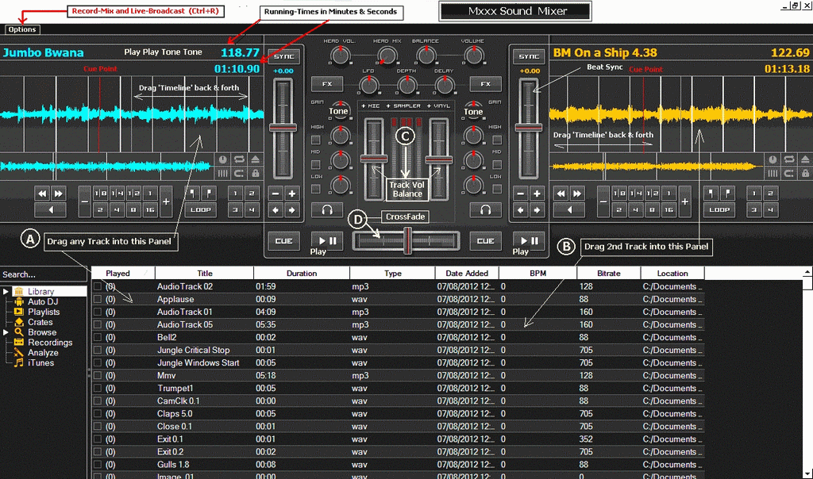Expand the + VINYL section
The height and width of the screenshot is (479, 813).
click(x=438, y=106)
